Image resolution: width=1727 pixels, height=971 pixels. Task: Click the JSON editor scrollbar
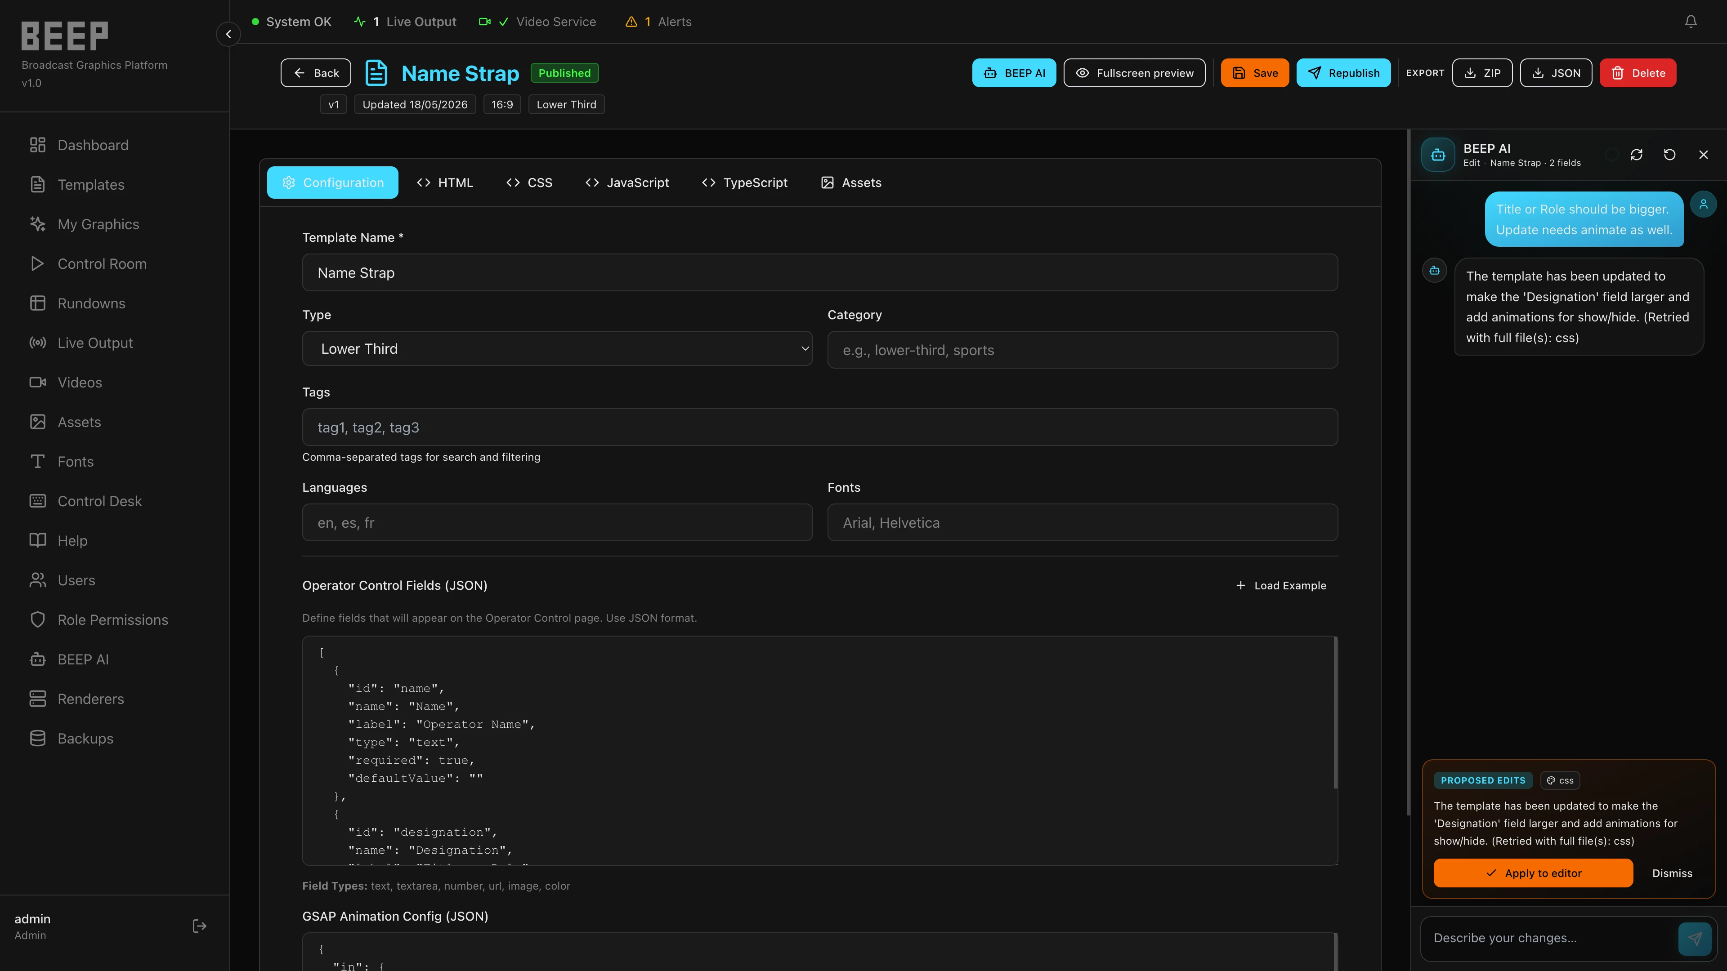tap(1335, 713)
